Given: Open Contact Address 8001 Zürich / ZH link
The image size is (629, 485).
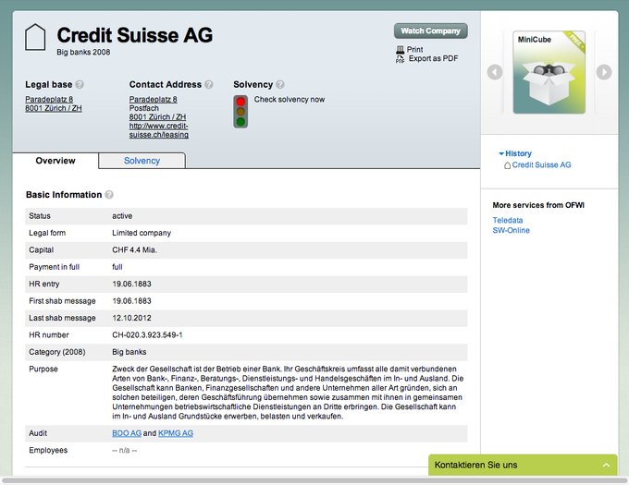Looking at the screenshot, I should [x=157, y=117].
